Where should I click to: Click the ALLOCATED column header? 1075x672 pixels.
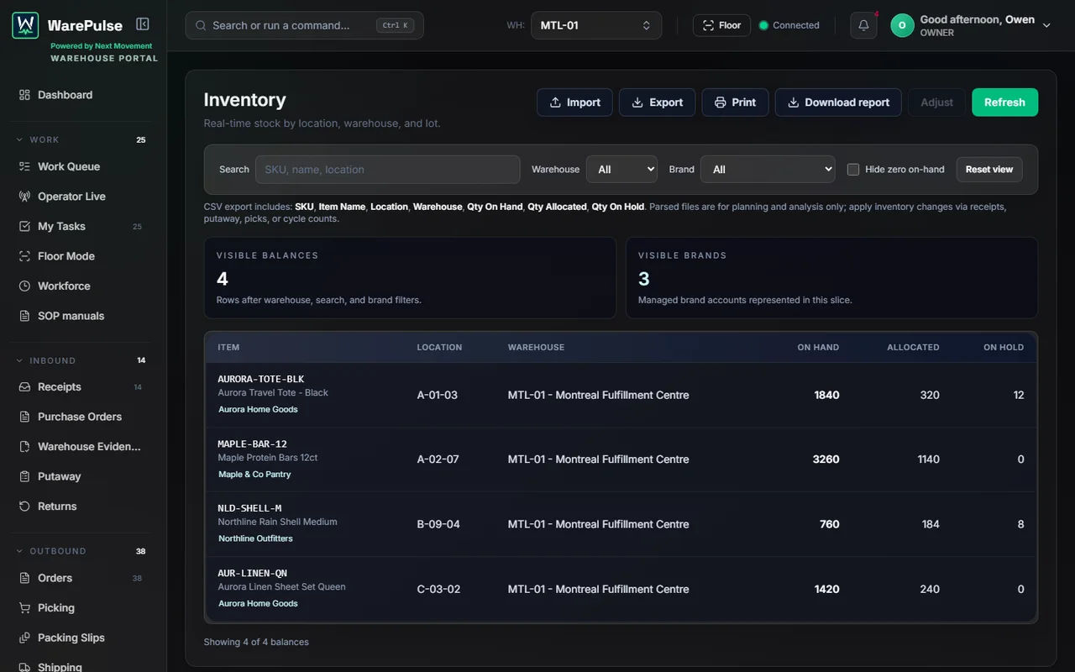coord(913,347)
